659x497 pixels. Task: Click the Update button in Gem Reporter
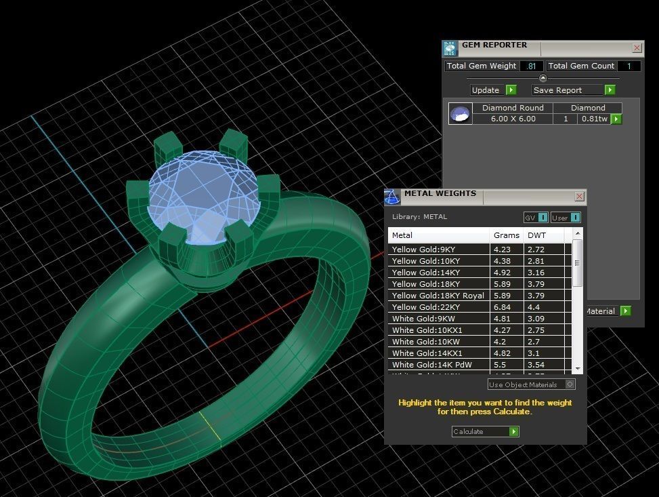point(494,90)
